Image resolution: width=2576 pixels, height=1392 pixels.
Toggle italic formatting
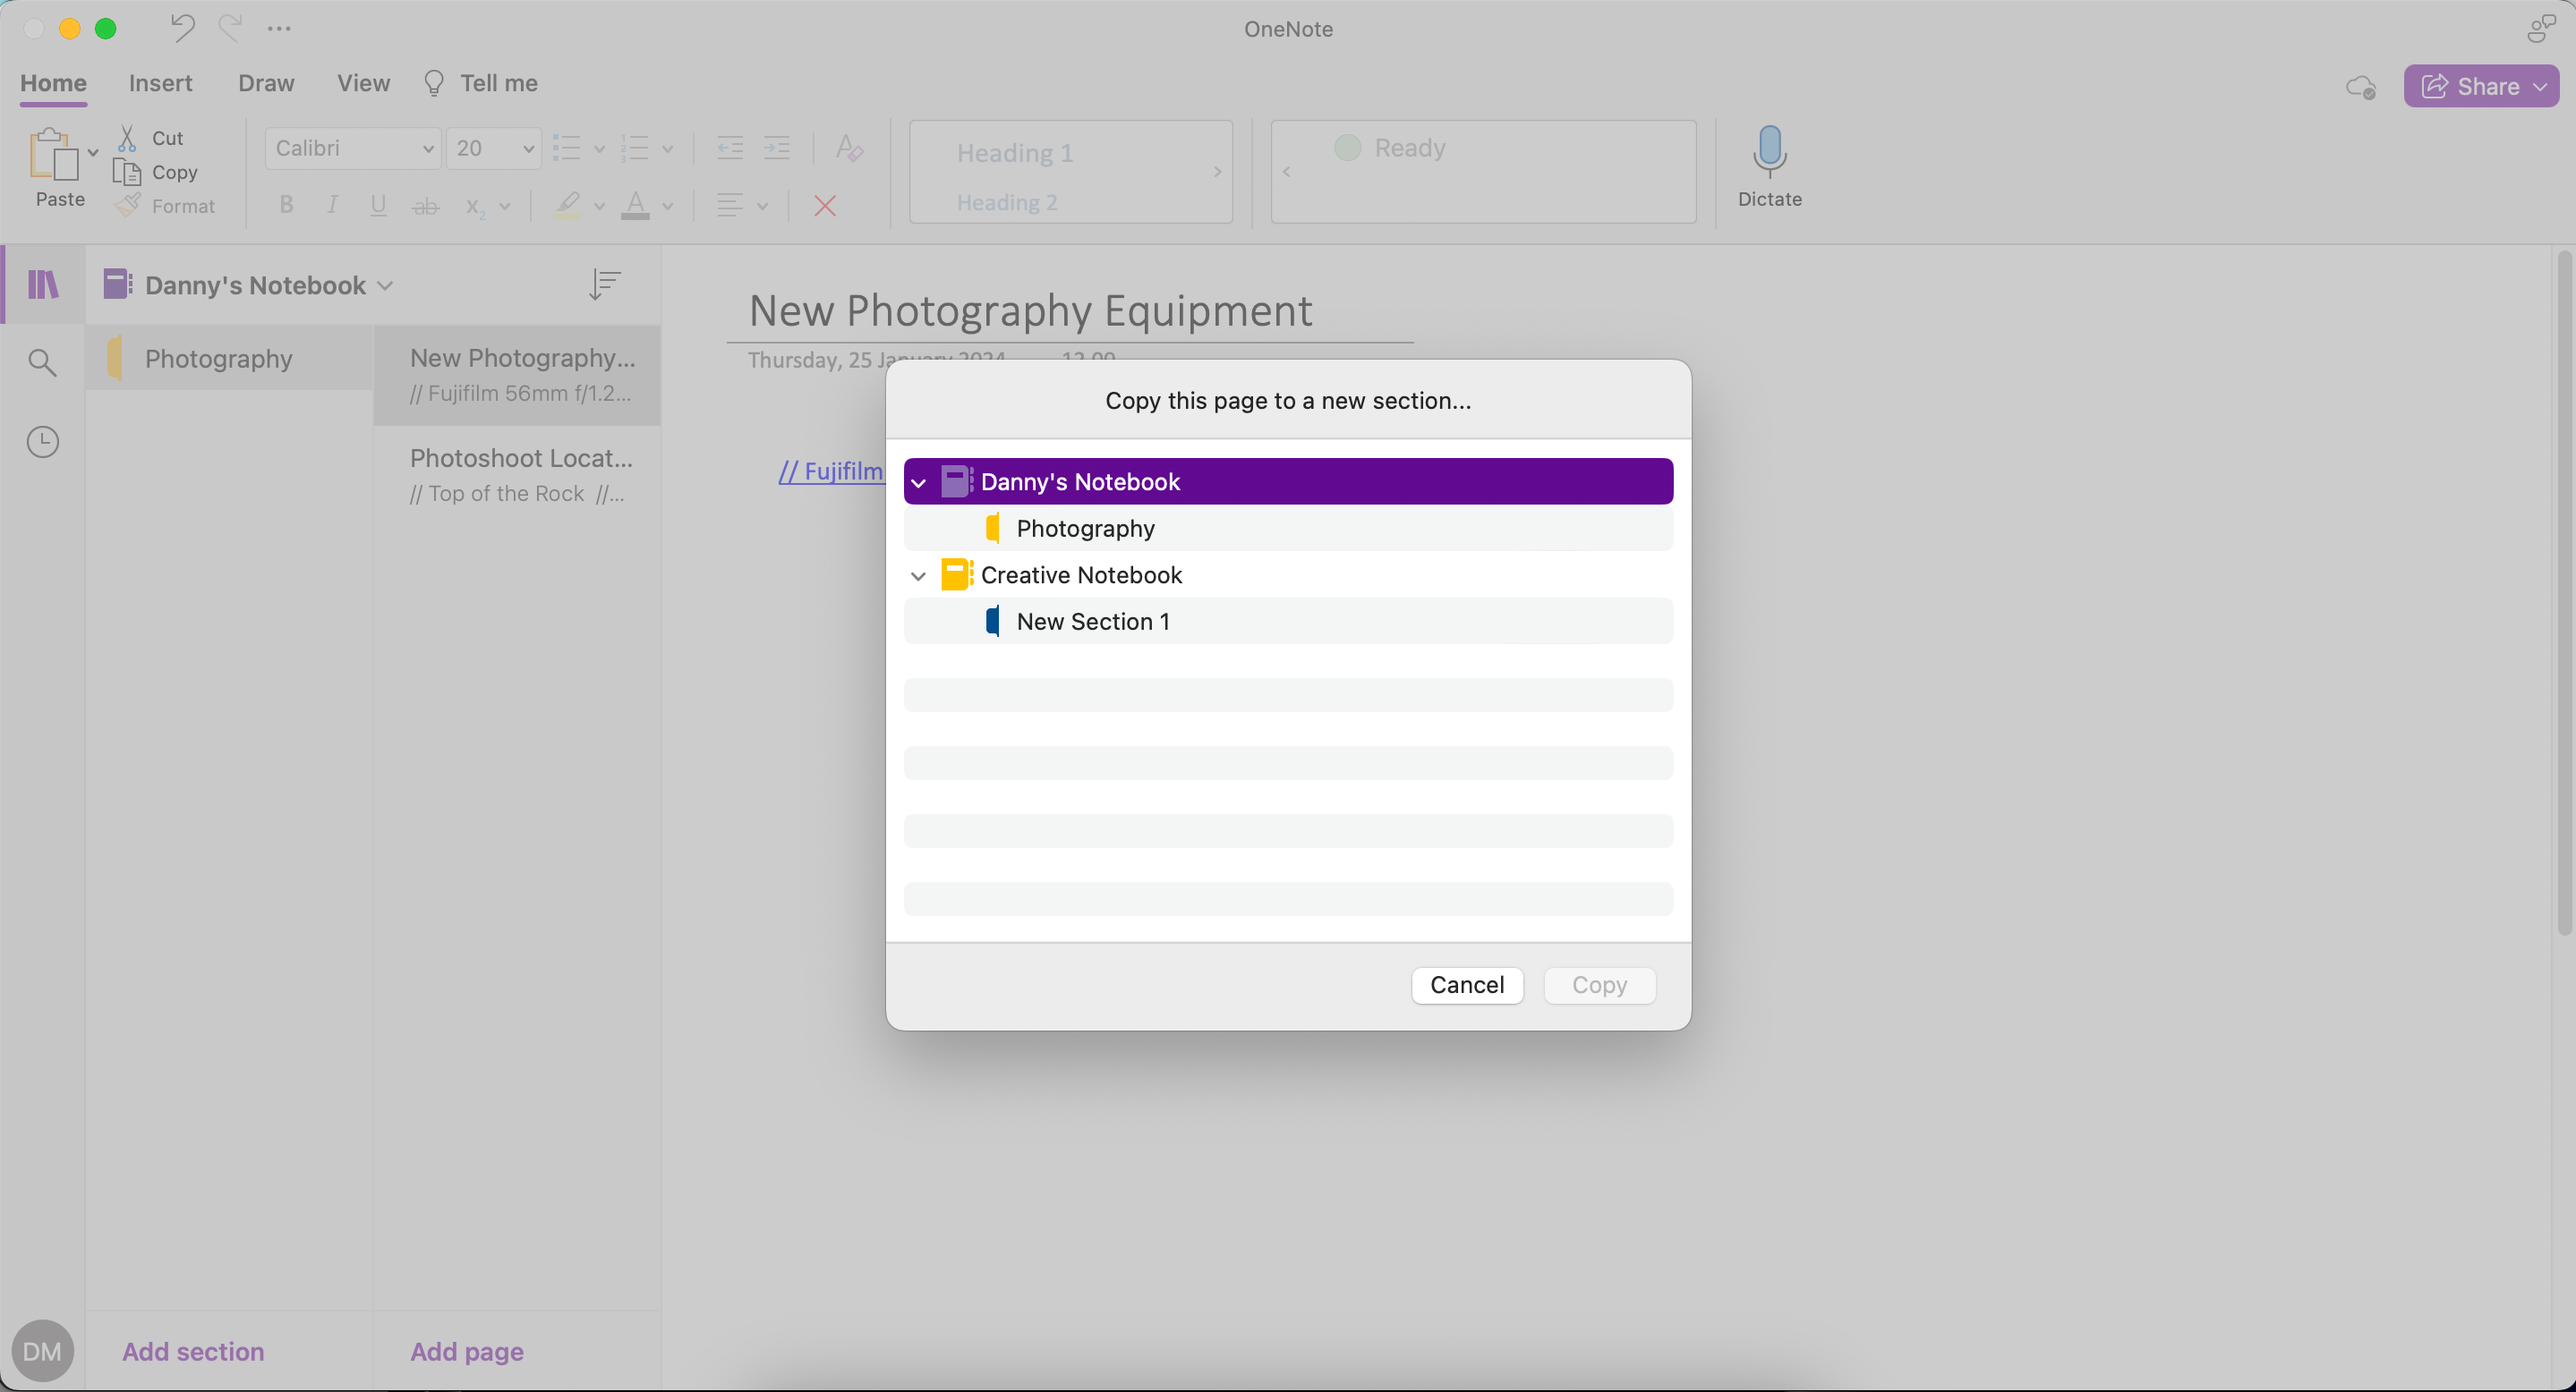[332, 206]
